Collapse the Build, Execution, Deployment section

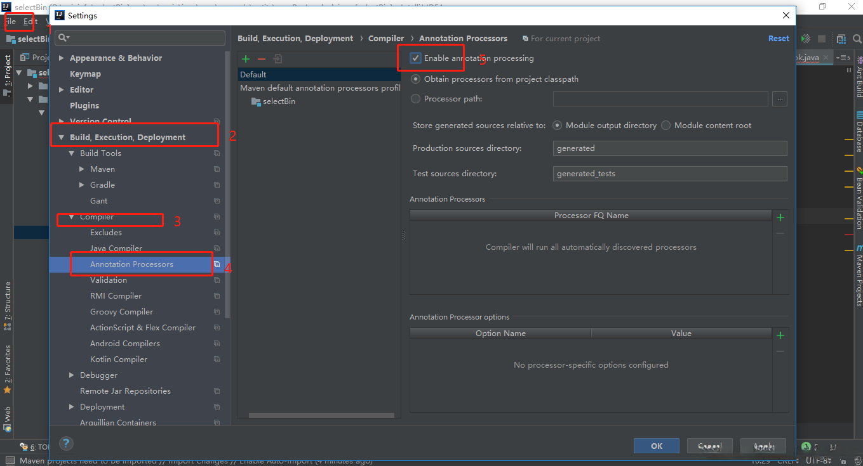coord(62,138)
